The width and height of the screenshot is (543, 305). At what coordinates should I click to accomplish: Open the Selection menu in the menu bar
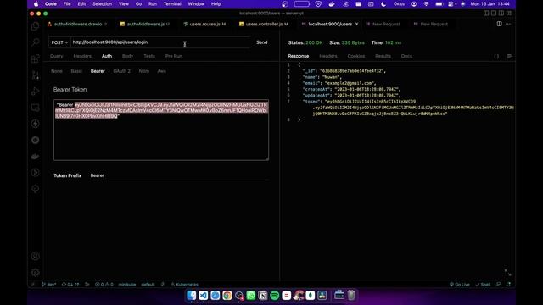102,3
